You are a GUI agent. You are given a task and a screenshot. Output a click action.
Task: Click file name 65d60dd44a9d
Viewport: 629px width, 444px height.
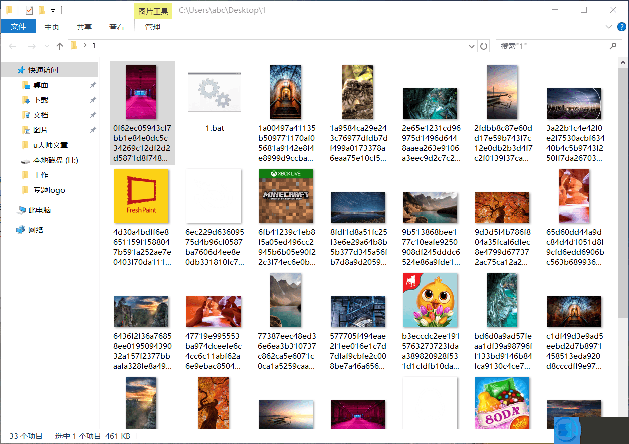tap(574, 247)
